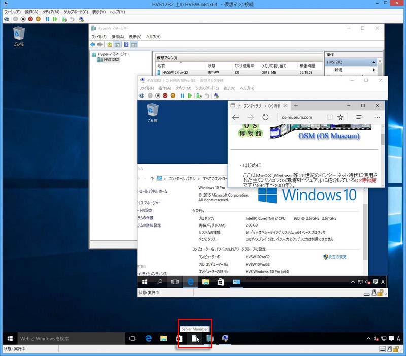Click Shut Down icon in HVSW10Pro-G2 toolbar
Viewport: 406px width, 356px height.
tap(165, 95)
